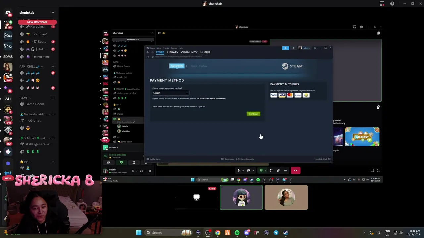Select streamed Discord music channel
This screenshot has width=424, height=238.
pyautogui.click(x=120, y=114)
